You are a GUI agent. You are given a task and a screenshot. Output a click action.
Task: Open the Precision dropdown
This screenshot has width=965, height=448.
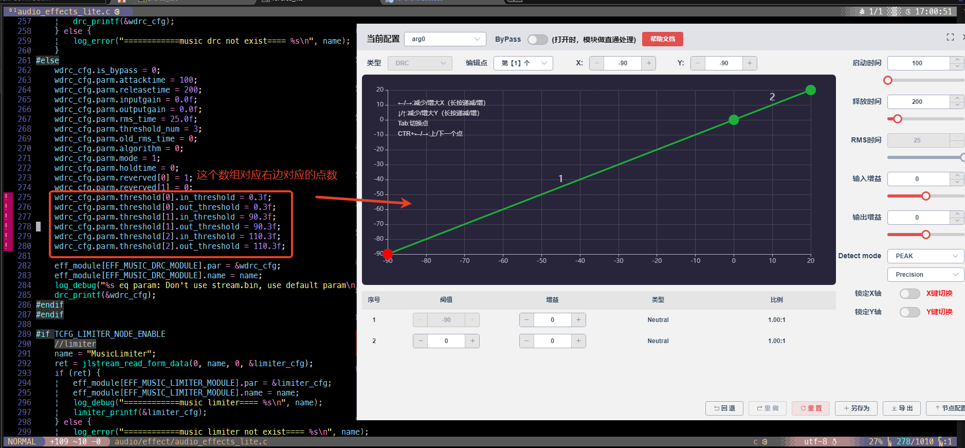point(925,275)
